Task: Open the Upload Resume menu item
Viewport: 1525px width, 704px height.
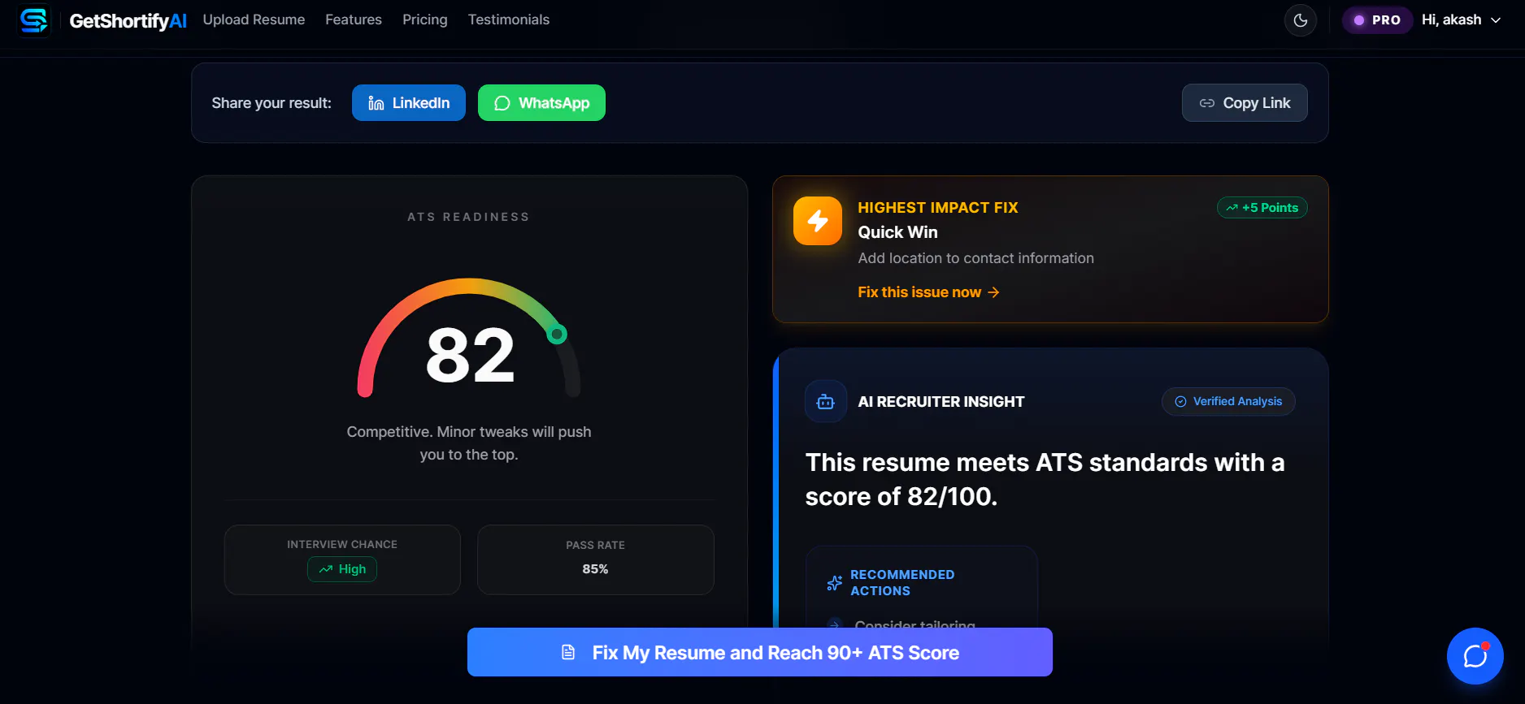Action: (x=254, y=19)
